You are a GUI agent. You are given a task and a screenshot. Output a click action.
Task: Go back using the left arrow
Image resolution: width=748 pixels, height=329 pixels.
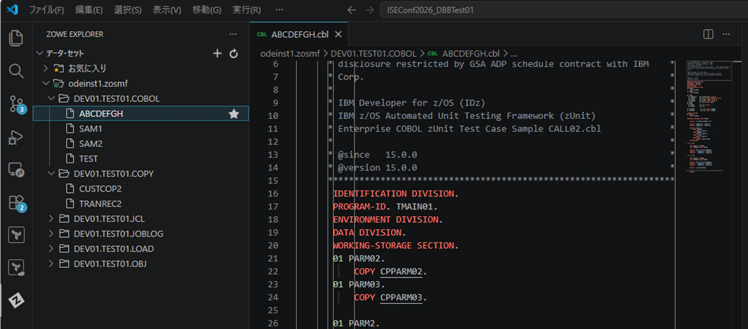pyautogui.click(x=351, y=10)
